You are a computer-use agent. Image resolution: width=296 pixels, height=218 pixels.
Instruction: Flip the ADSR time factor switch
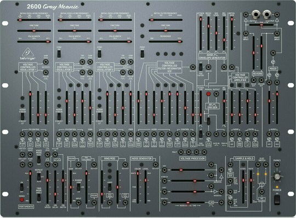coord(201,67)
